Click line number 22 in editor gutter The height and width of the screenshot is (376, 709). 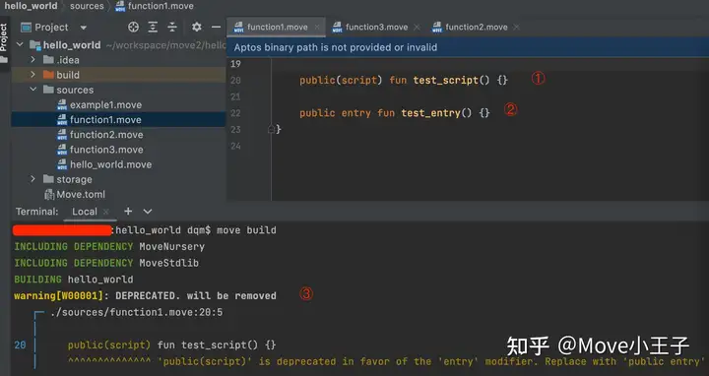(x=235, y=113)
